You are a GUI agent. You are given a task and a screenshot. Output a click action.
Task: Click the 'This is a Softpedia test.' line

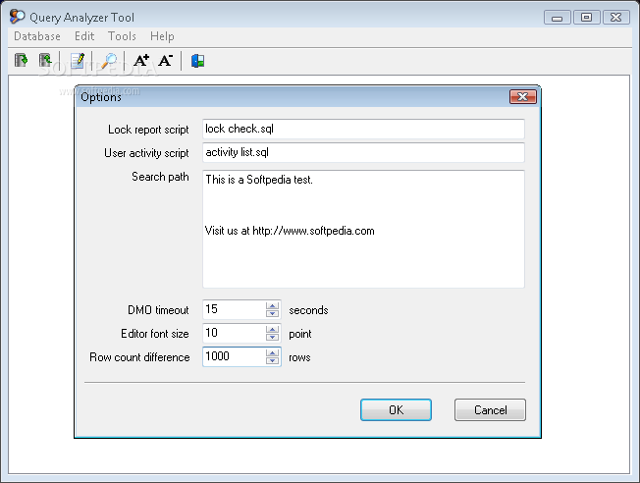point(259,180)
